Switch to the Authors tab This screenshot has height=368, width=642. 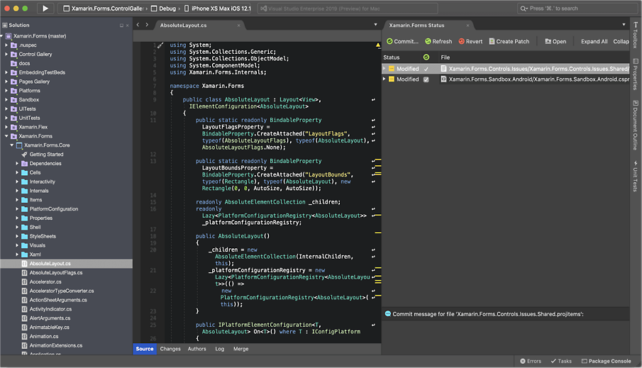coord(197,349)
